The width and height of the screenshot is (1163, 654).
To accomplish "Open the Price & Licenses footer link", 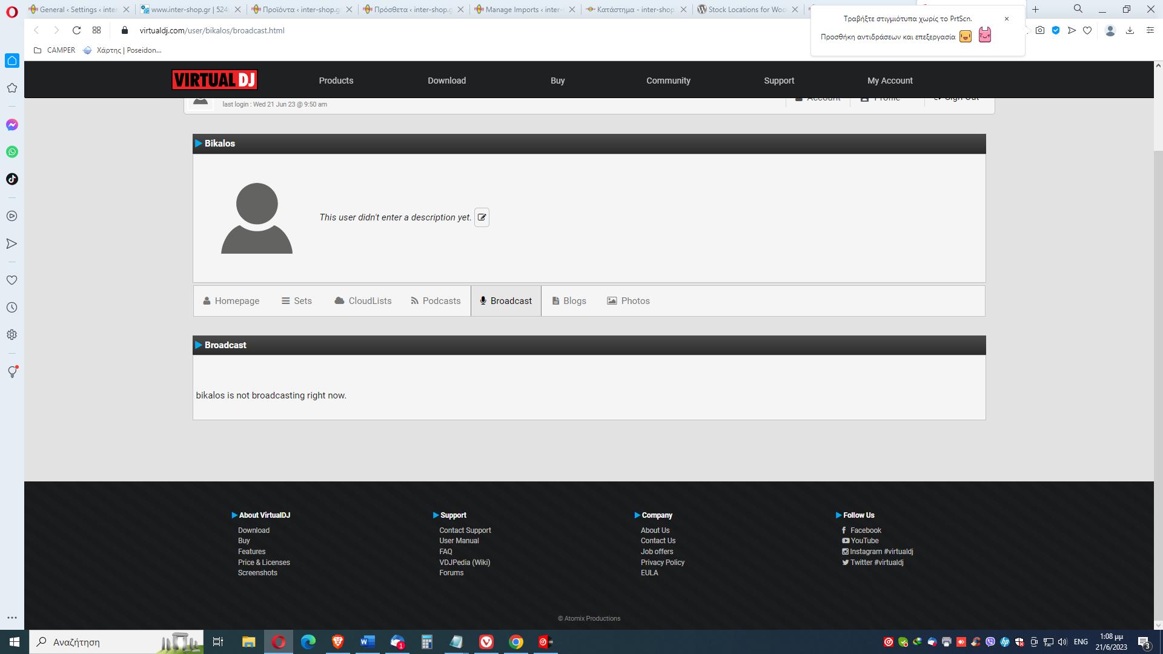I will [264, 563].
